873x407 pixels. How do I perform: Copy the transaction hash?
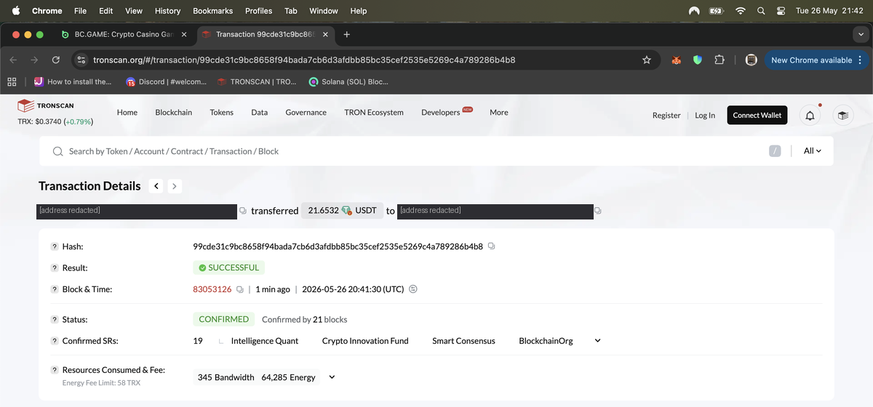pyautogui.click(x=492, y=246)
